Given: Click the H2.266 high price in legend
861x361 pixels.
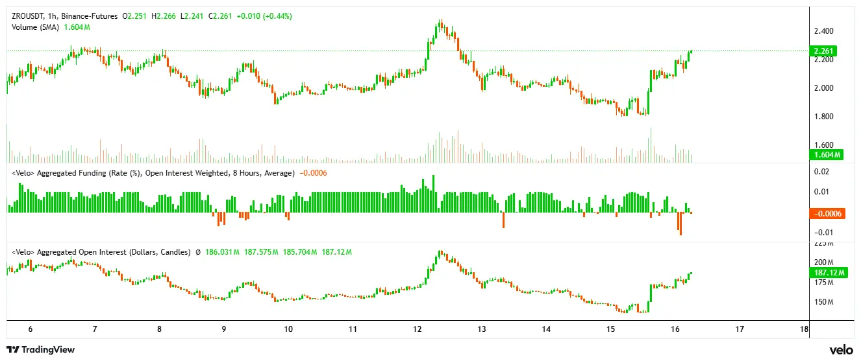Looking at the screenshot, I should (162, 16).
